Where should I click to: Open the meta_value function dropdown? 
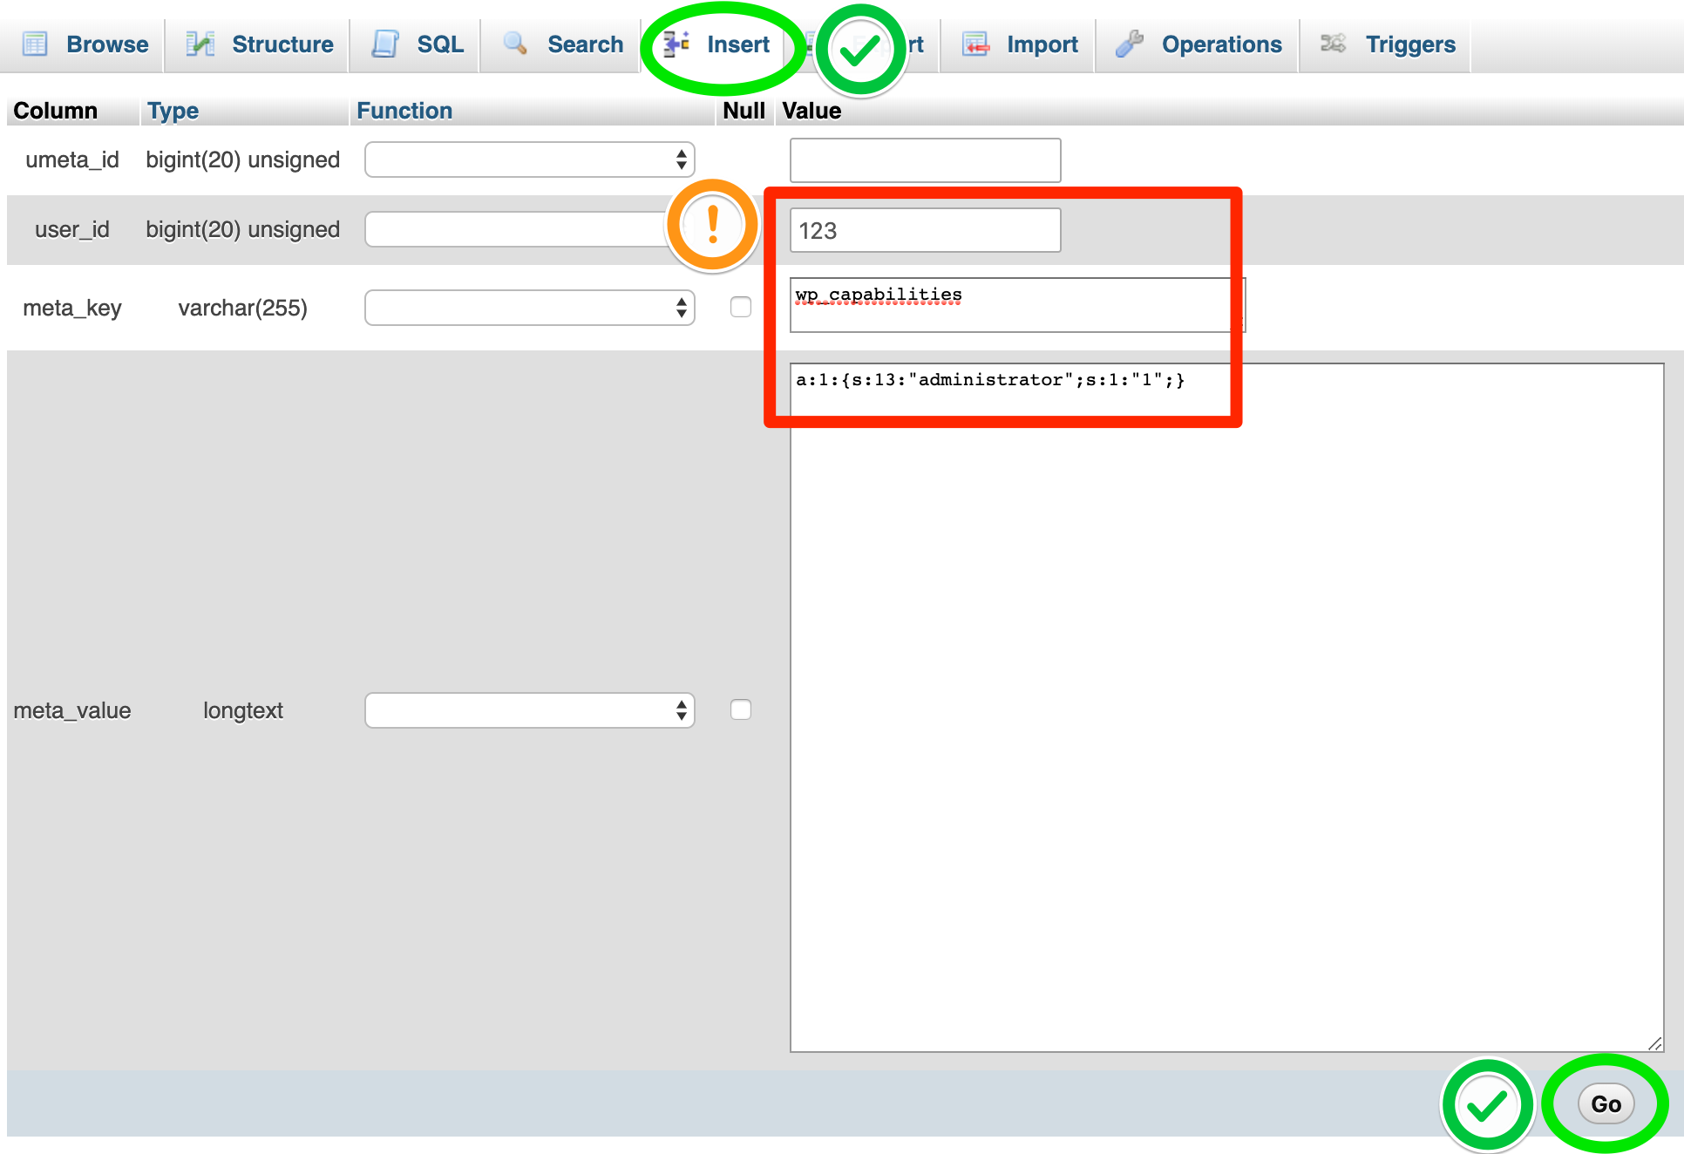[x=529, y=710]
